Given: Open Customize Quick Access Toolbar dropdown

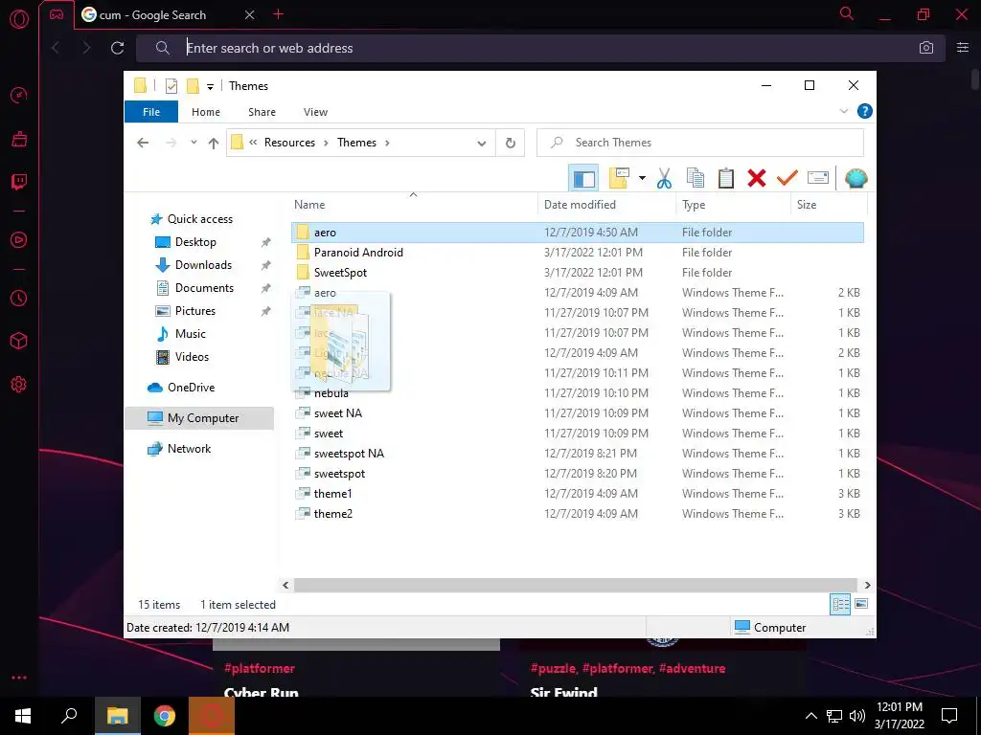Looking at the screenshot, I should click(x=210, y=87).
